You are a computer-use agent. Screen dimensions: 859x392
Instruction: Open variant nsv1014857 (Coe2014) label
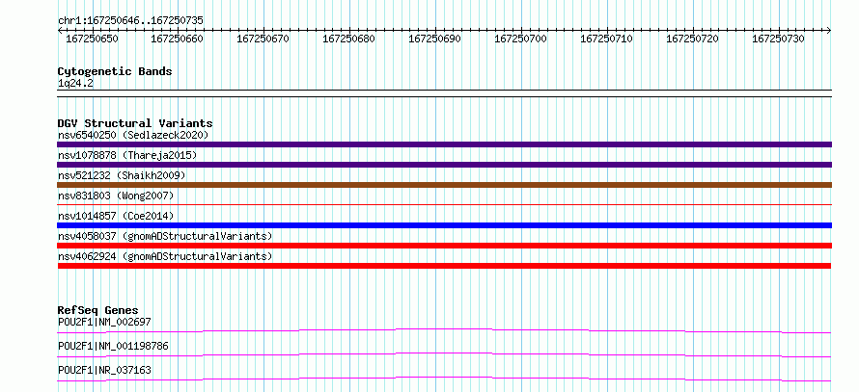coord(116,216)
